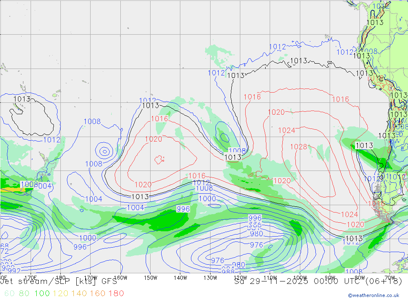Click the 140 legend value
The image size is (408, 299).
[x=79, y=293]
